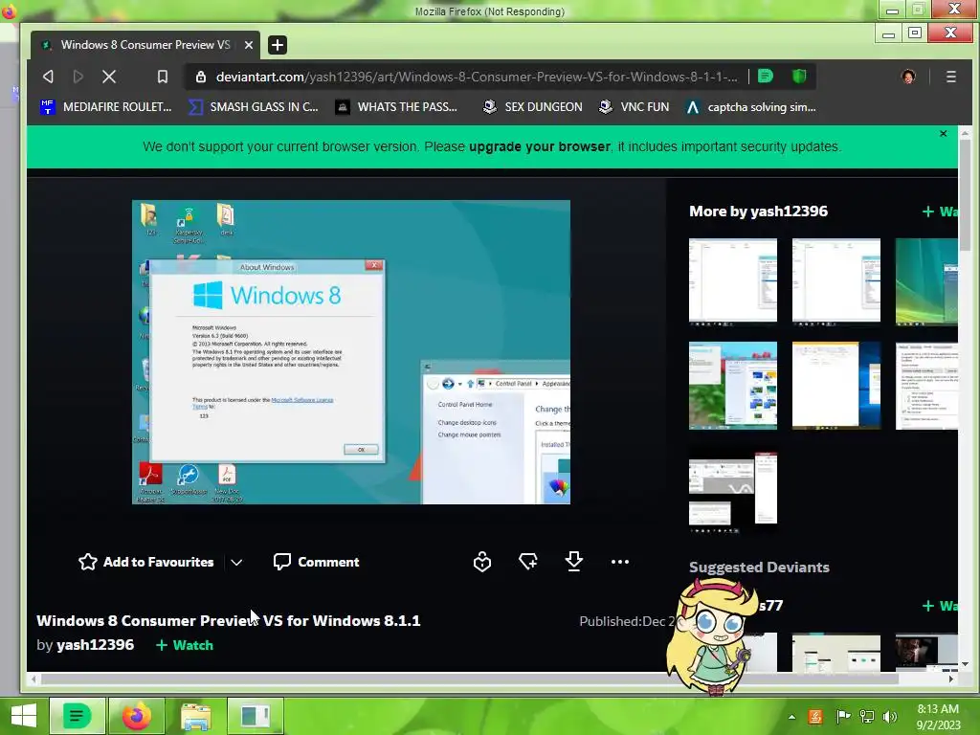This screenshot has height=735, width=980.
Task: Open the three dots more options menu
Action: [x=620, y=562]
